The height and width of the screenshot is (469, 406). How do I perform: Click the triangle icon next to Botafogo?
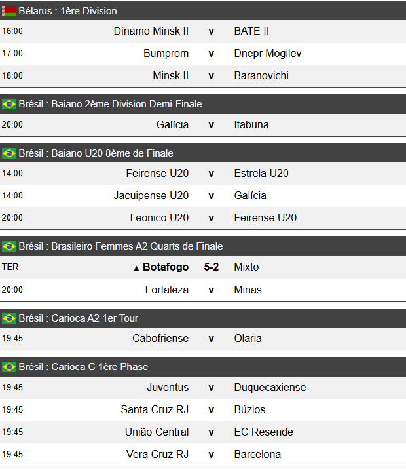[136, 268]
